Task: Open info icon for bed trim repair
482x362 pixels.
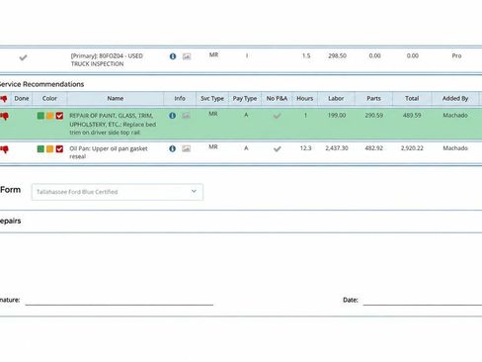Action: click(x=172, y=116)
